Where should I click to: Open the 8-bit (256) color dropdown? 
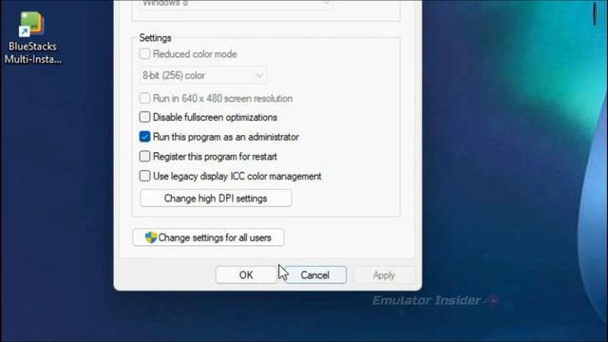202,75
